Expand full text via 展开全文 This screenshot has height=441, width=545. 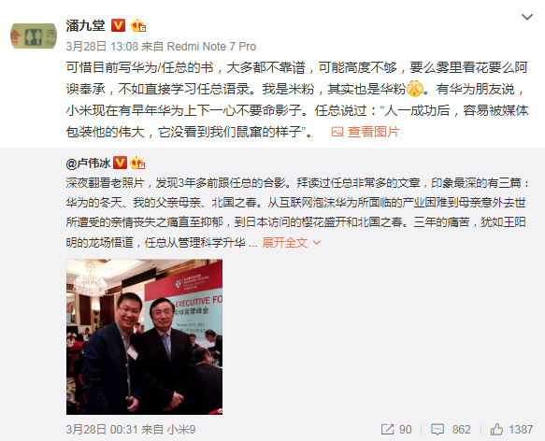pos(285,242)
